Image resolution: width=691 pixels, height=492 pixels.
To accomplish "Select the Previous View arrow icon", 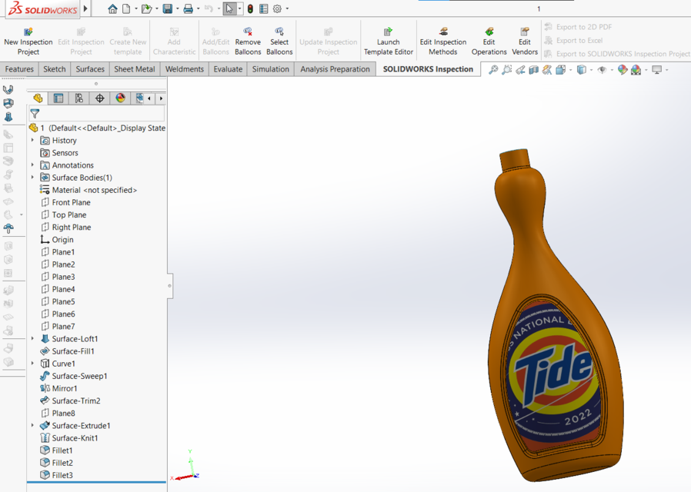I will [x=520, y=69].
